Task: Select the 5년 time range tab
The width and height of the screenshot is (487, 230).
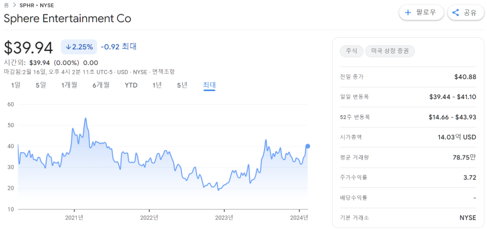Action: [x=182, y=85]
